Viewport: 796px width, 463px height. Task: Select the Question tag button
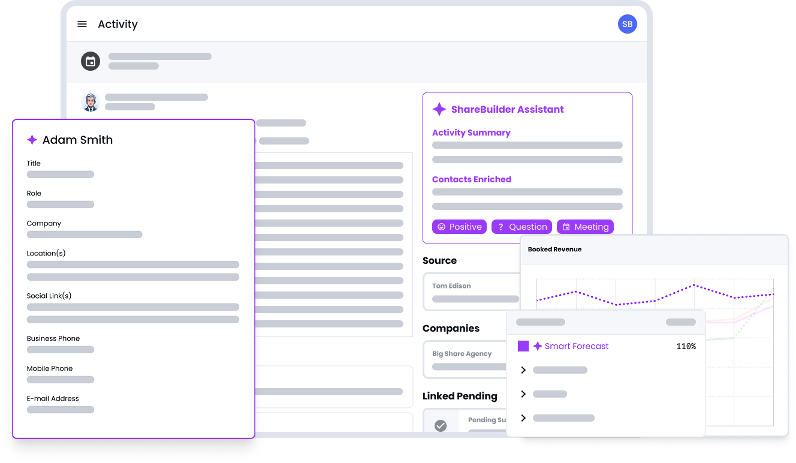click(521, 227)
